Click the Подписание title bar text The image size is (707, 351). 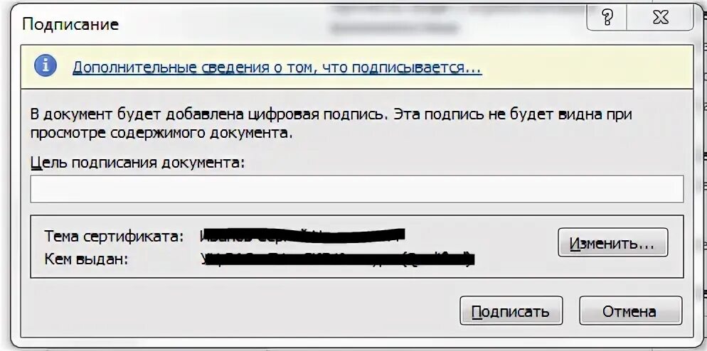point(70,24)
